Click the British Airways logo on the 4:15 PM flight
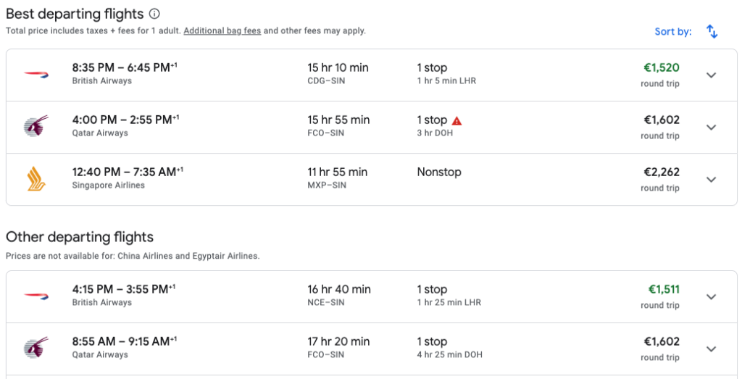 coord(36,296)
